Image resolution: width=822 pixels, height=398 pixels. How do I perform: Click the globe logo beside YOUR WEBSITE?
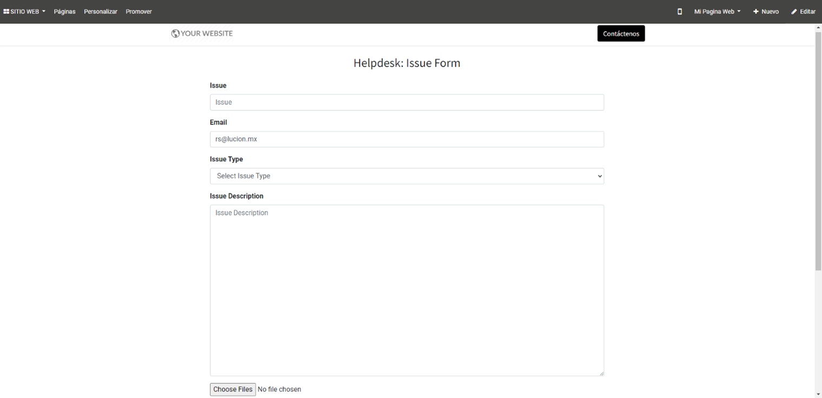pos(175,34)
